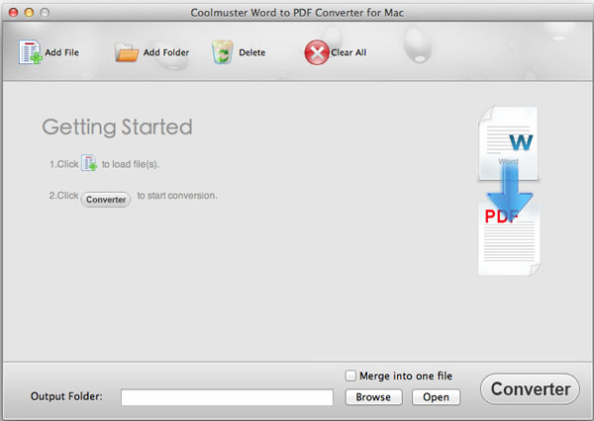Select the Clear All text label
594x421 pixels.
click(348, 52)
